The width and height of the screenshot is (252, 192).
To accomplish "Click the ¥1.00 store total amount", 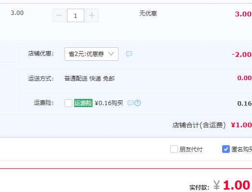I will [241, 125].
